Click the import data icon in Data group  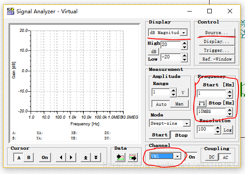point(121,157)
